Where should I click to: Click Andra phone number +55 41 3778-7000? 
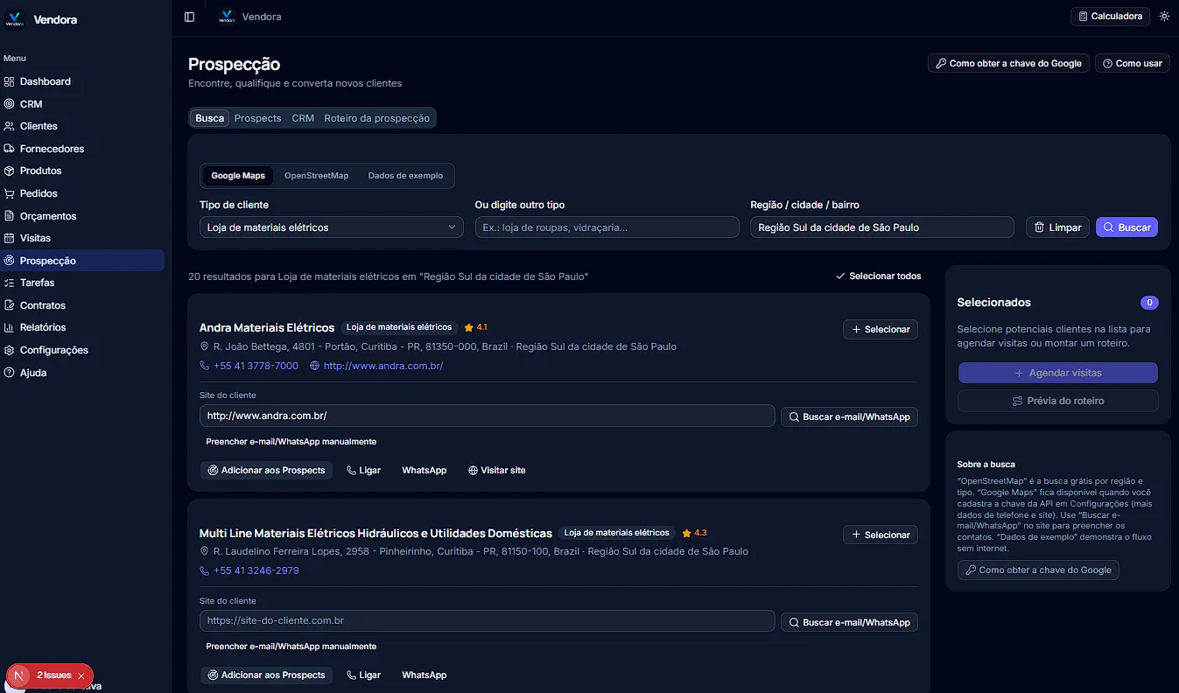[x=256, y=366]
